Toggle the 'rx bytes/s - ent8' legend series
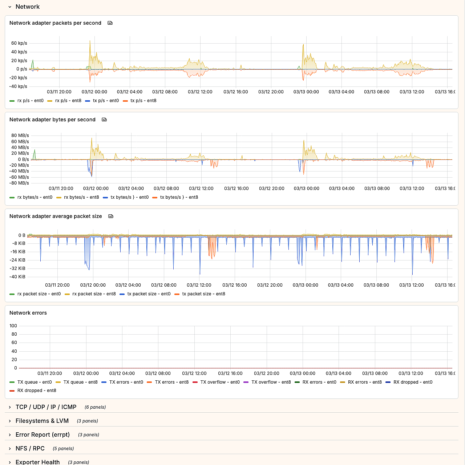Image resolution: width=465 pixels, height=465 pixels. [x=81, y=197]
